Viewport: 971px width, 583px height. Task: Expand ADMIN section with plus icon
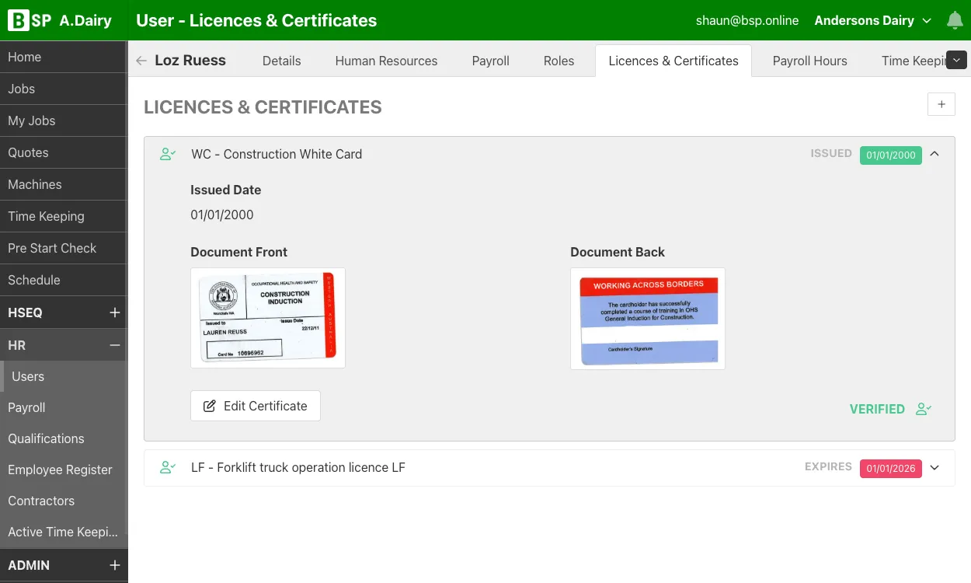(x=115, y=565)
